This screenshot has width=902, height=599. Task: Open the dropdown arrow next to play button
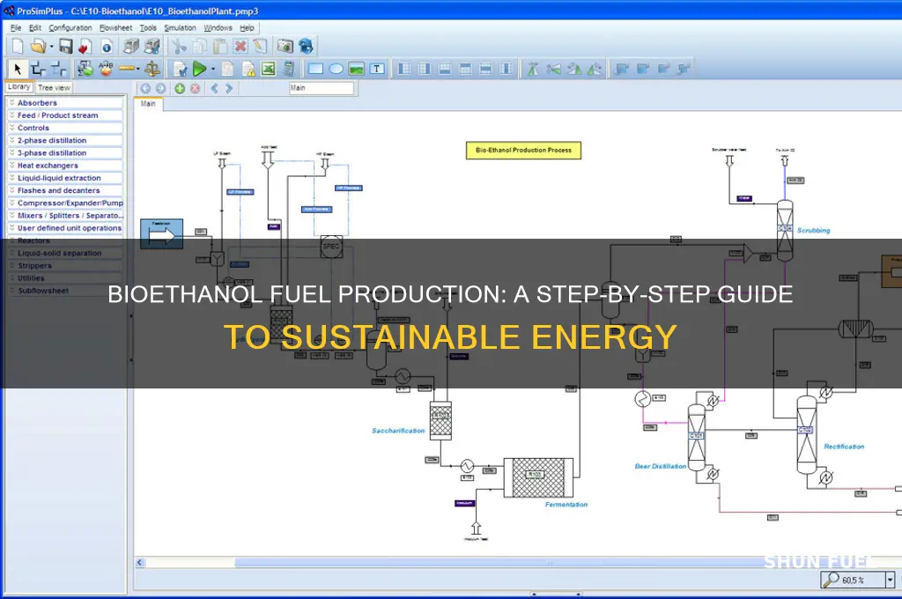click(x=213, y=69)
